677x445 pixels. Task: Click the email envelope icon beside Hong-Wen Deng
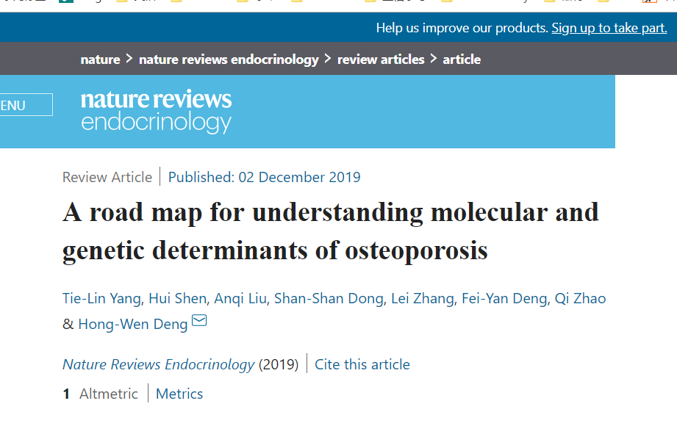click(x=199, y=321)
